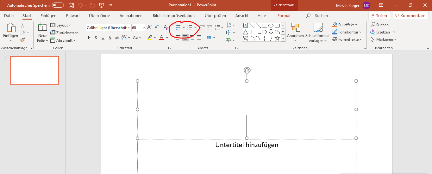
Task: Click the clear all formatting icon
Action: pos(166,28)
